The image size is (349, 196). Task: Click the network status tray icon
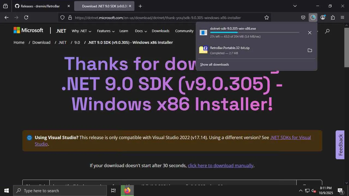[307, 191]
